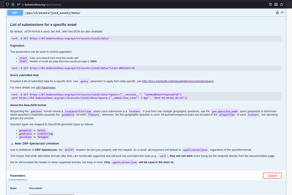Click the /api/v2/assets/{uid_asset}/data/ endpoint path
Image resolution: width=292 pixels, height=195 pixels.
[x=55, y=13]
